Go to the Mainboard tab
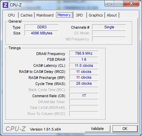142x136 pixels. pyautogui.click(x=45, y=15)
